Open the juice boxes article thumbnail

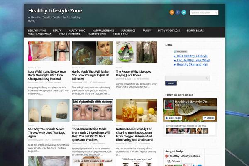[137, 52]
